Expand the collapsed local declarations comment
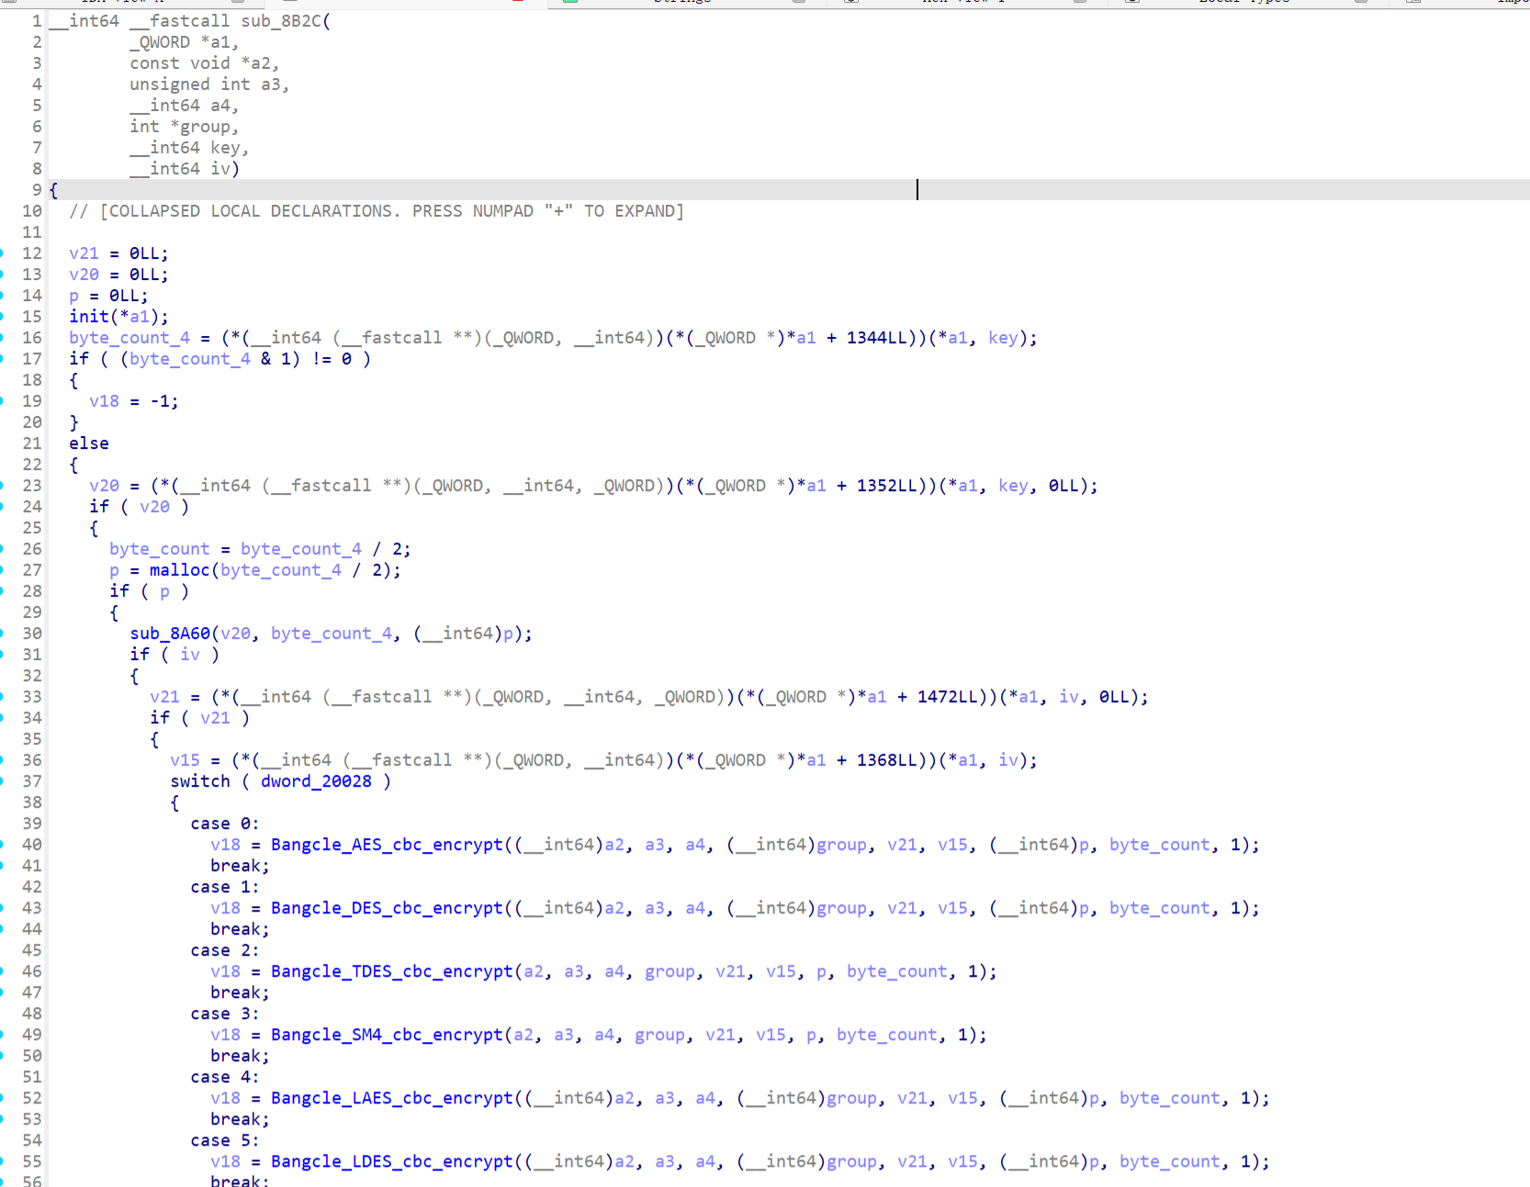The image size is (1530, 1187). point(377,211)
